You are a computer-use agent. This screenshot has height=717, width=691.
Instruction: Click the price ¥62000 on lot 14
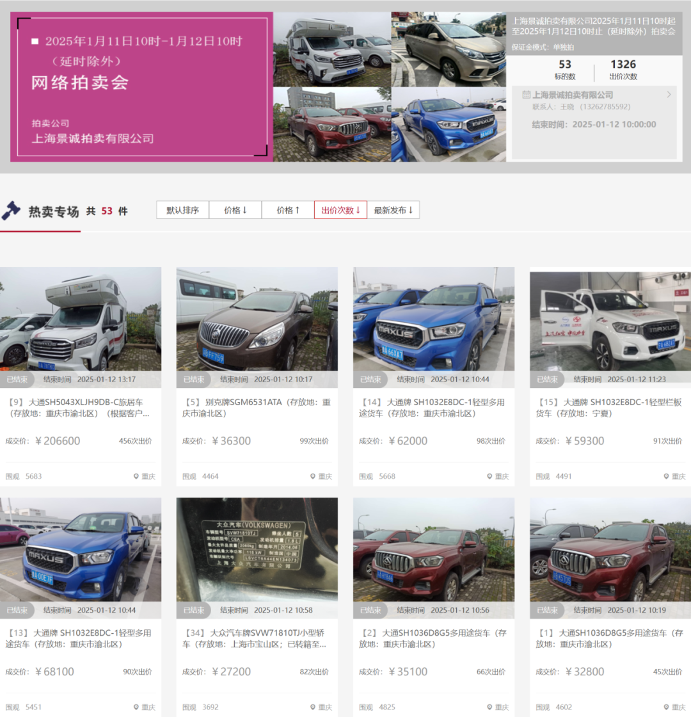coord(408,441)
